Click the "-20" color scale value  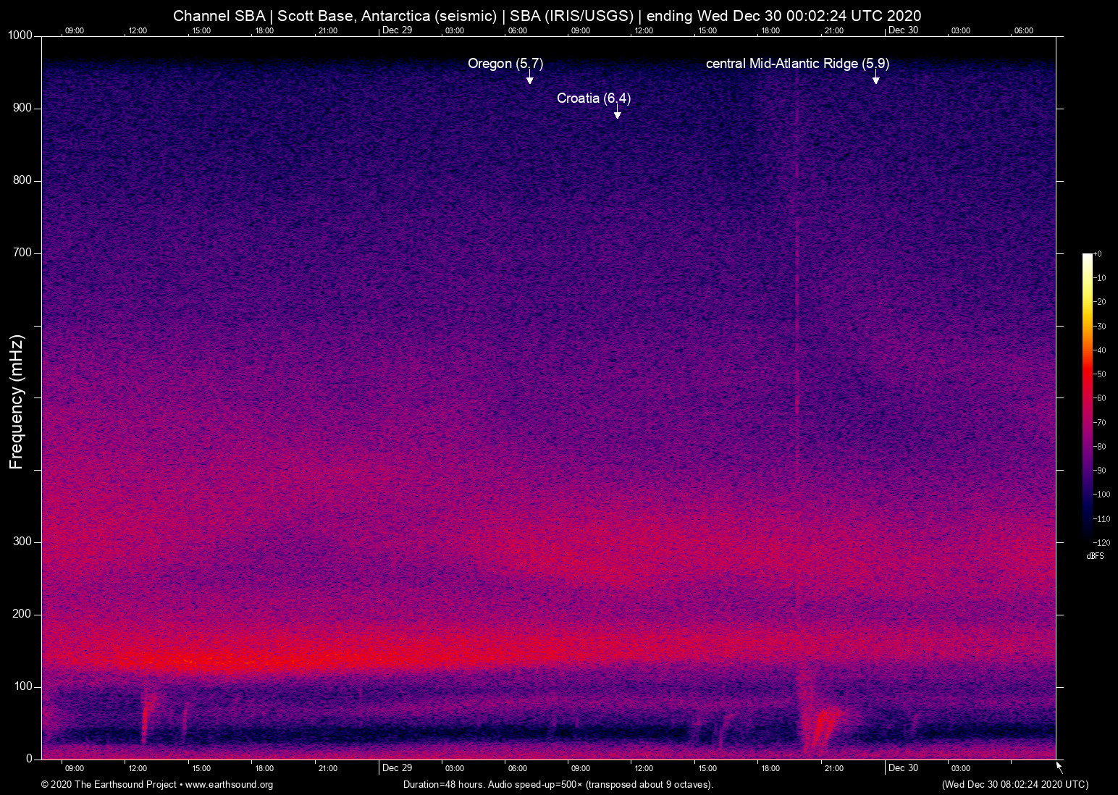1100,302
